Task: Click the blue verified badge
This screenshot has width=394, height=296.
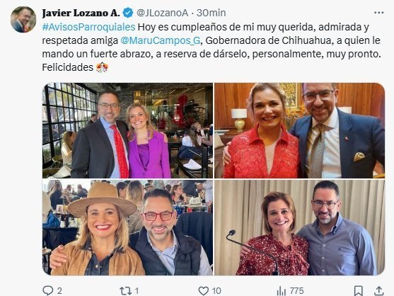Action: pyautogui.click(x=128, y=13)
